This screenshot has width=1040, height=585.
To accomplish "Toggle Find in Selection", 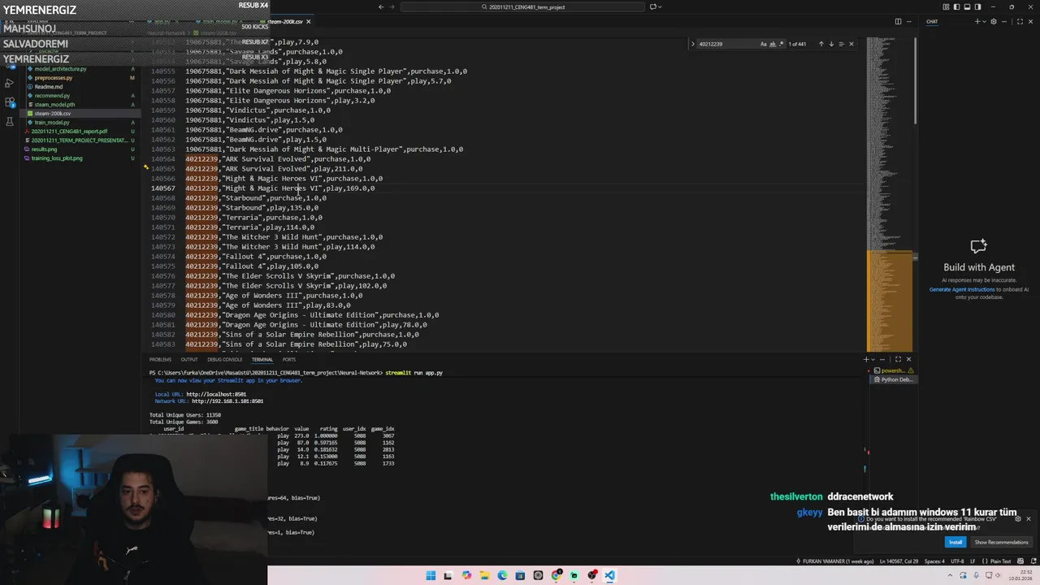I will 841,44.
